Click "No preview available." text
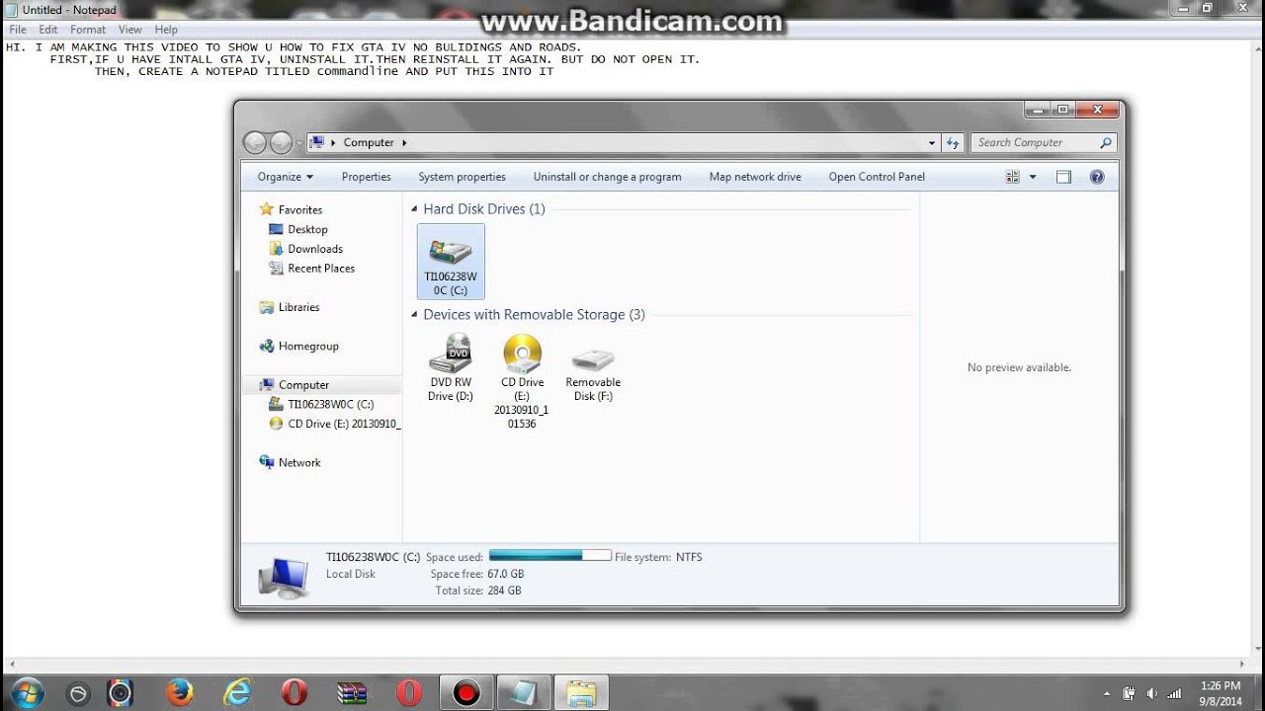 pos(1019,367)
